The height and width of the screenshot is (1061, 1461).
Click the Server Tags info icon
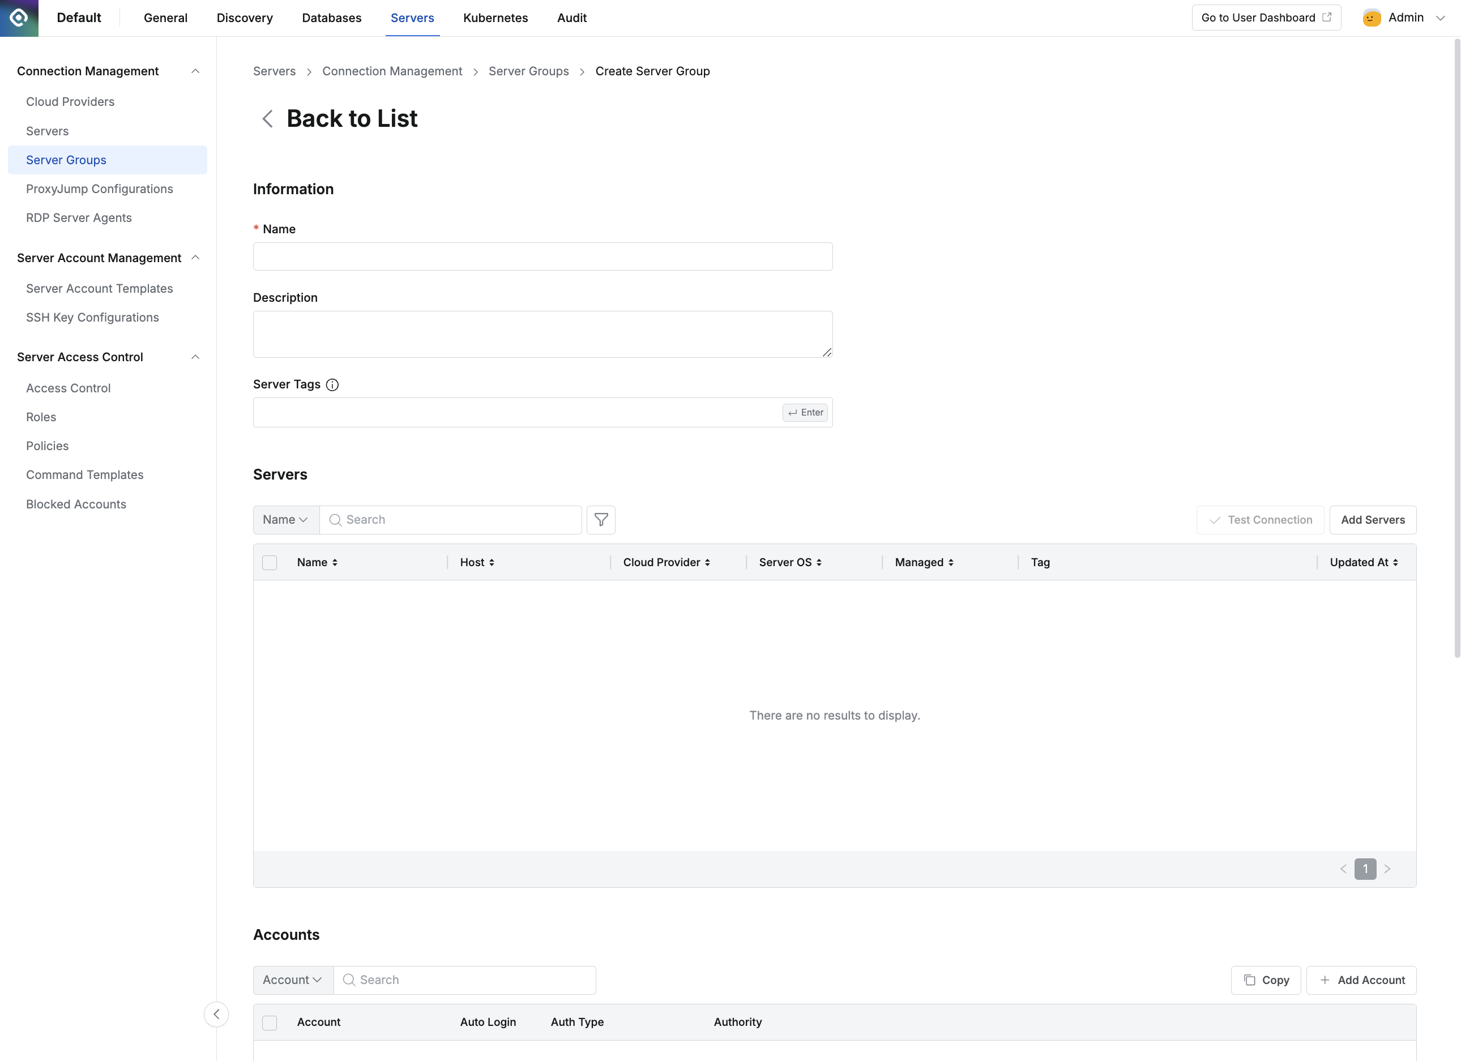[x=332, y=384]
